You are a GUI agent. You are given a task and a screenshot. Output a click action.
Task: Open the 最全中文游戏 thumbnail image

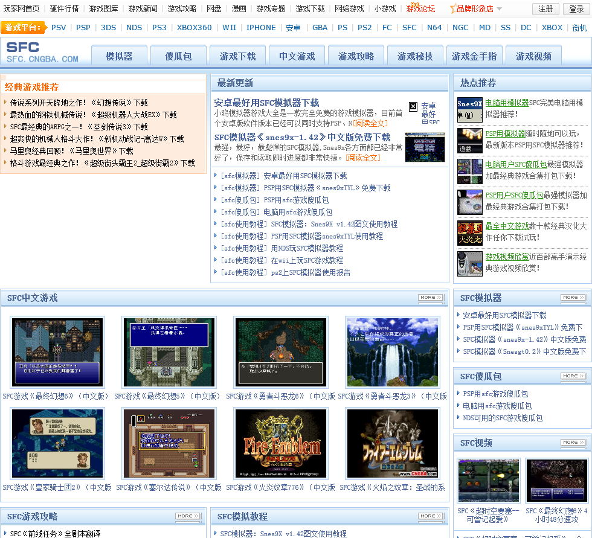tap(470, 233)
